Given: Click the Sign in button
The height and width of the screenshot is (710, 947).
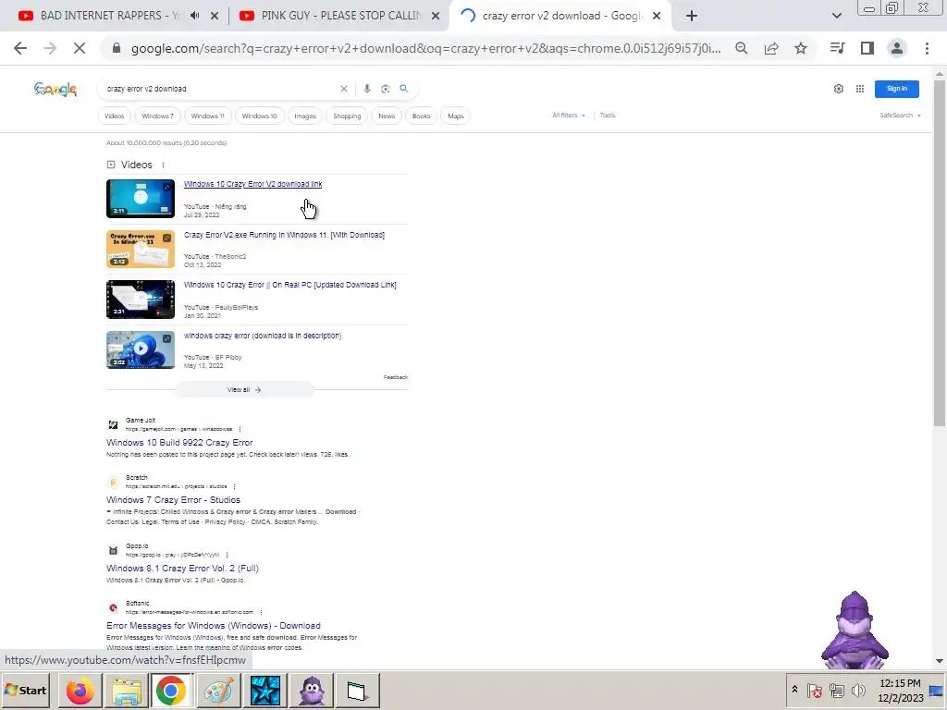Looking at the screenshot, I should (897, 89).
